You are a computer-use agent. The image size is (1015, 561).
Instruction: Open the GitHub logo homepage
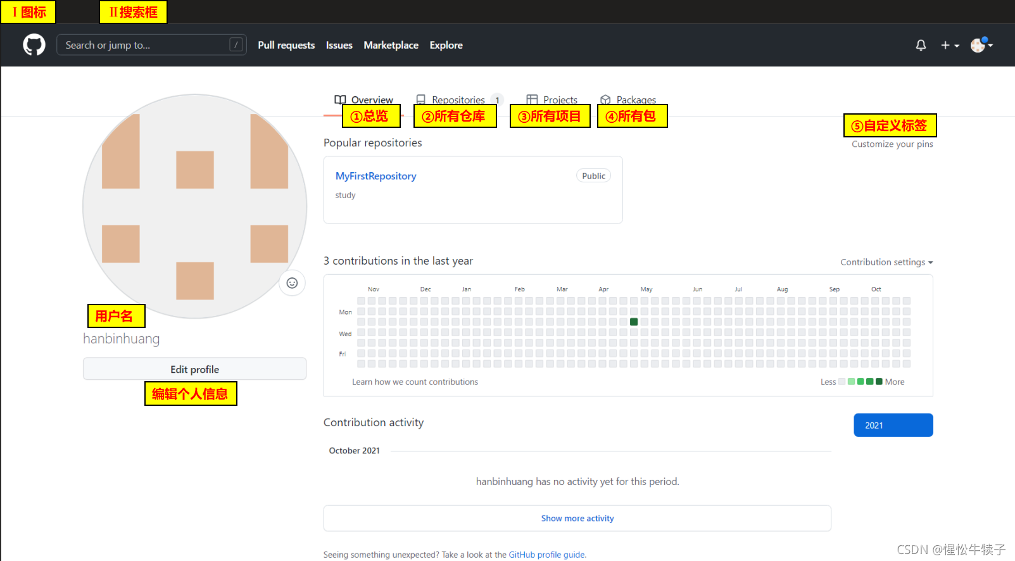(34, 45)
